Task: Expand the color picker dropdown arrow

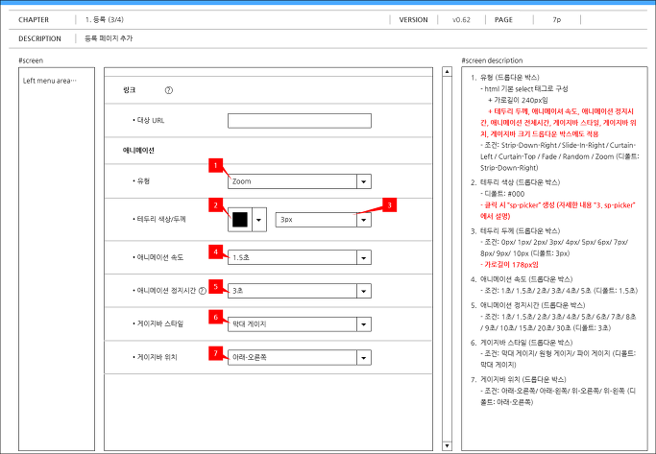Action: (259, 220)
